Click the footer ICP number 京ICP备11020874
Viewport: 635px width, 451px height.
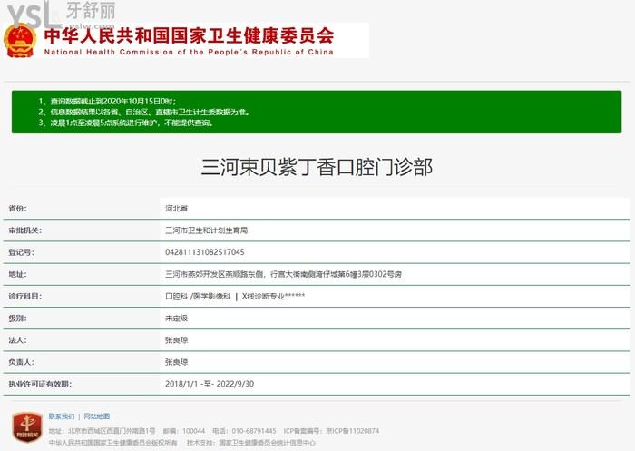pos(353,431)
